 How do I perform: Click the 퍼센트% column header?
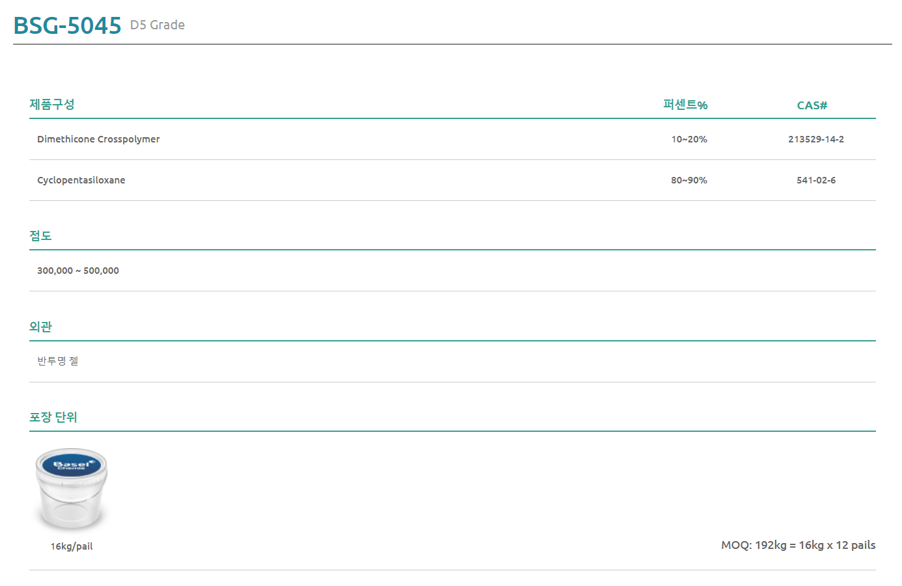point(685,105)
